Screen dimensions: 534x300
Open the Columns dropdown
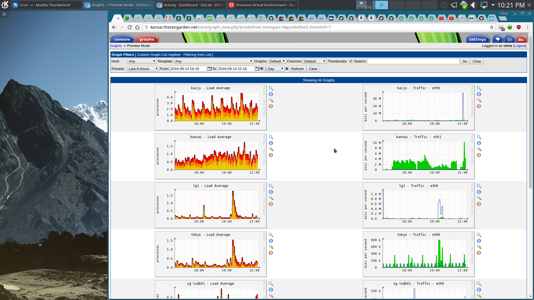(315, 61)
